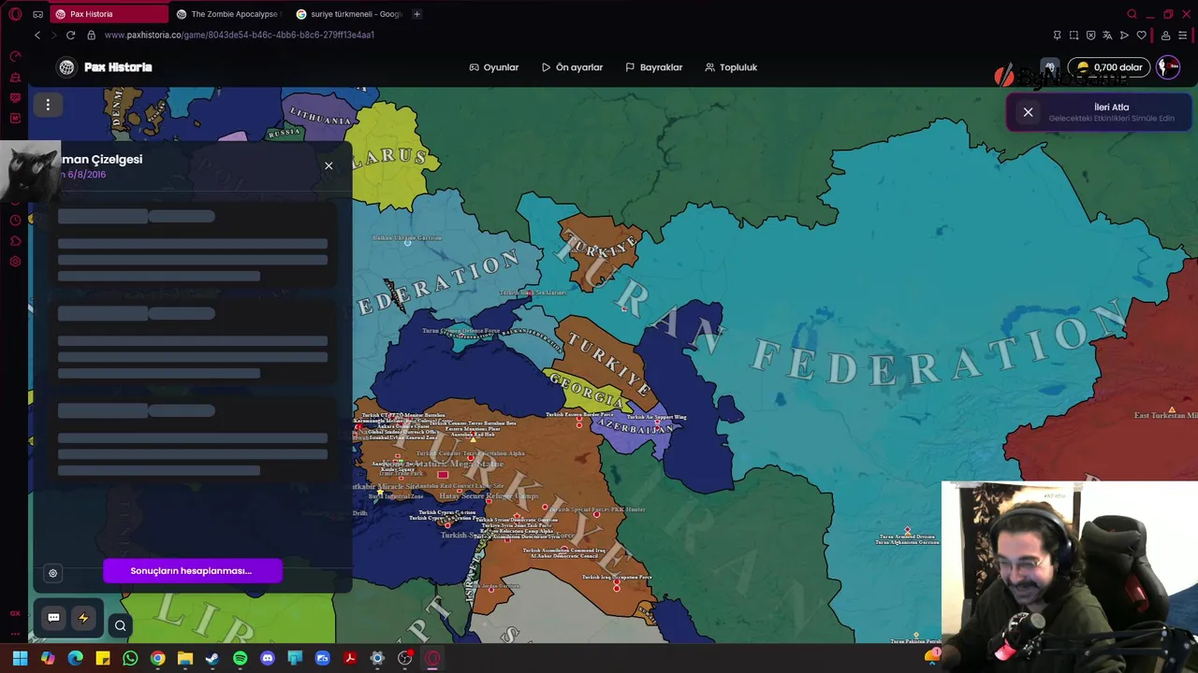Viewport: 1198px width, 673px height.
Task: Open the Topluluk menu
Action: click(731, 67)
